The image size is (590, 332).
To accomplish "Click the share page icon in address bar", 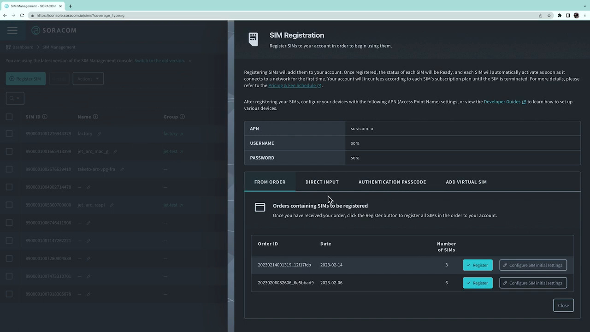I will coord(540,15).
